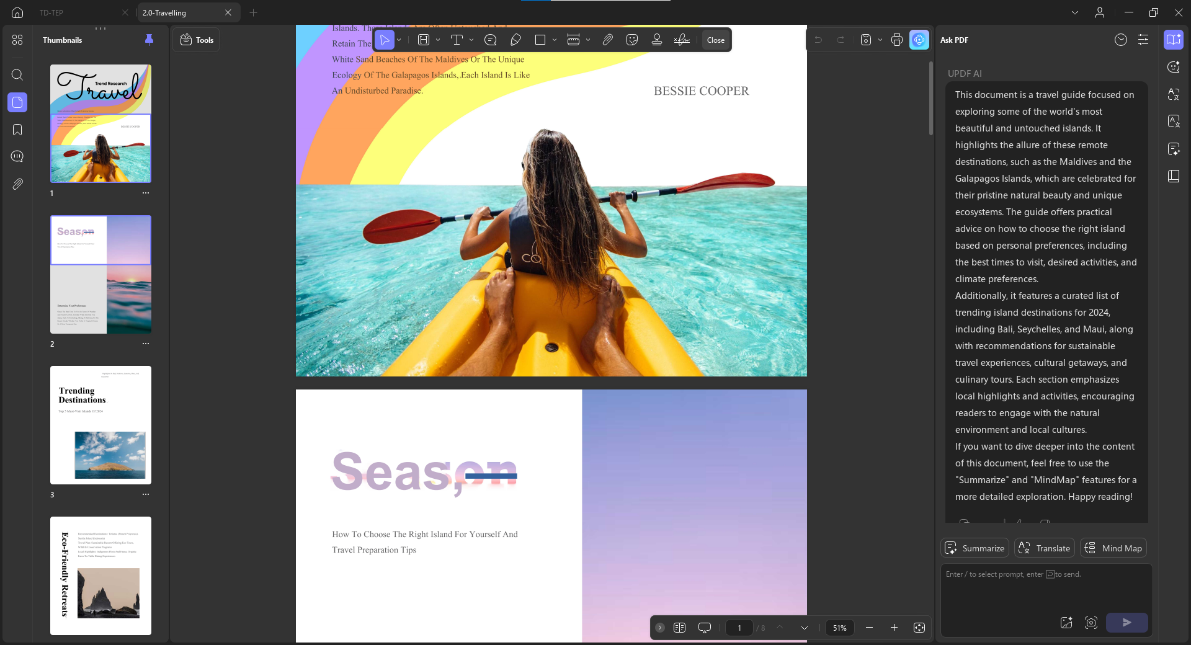Open the Comment tool
The image size is (1191, 645).
coord(491,40)
